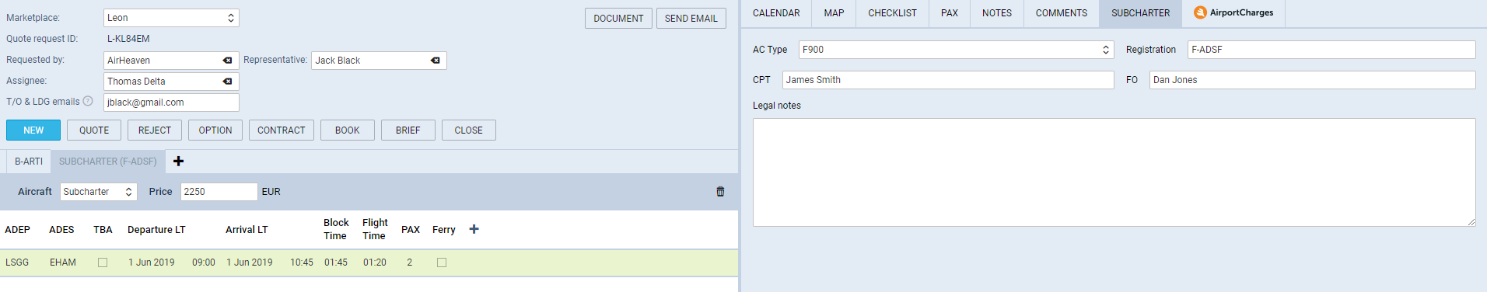Click inside the Legal notes text area
Screen dimensions: 1487x292
pos(1114,172)
